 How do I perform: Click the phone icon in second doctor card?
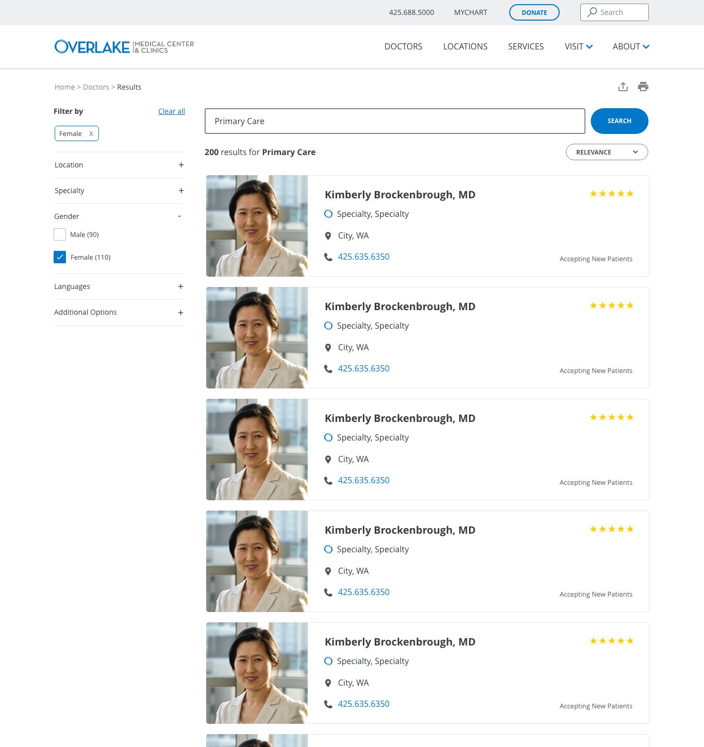click(x=328, y=368)
